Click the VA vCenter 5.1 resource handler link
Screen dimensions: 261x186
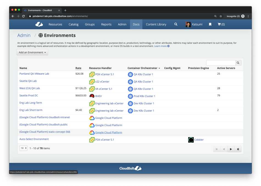pyautogui.click(x=104, y=89)
